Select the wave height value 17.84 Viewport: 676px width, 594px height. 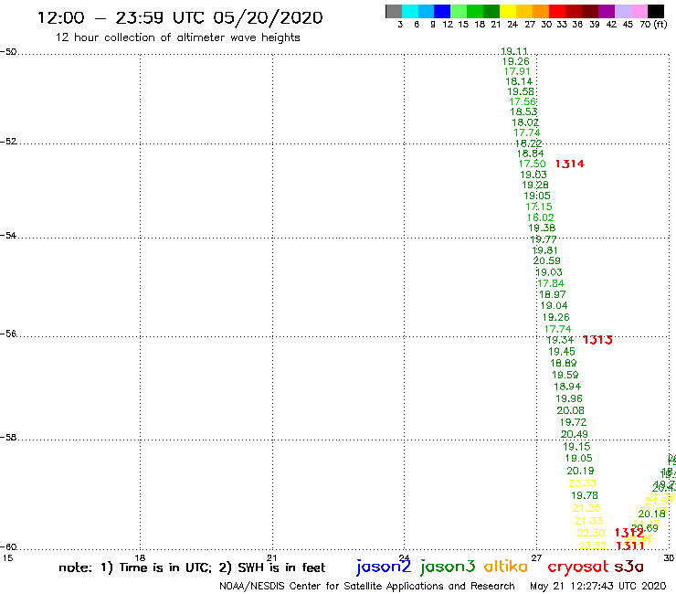coord(551,283)
